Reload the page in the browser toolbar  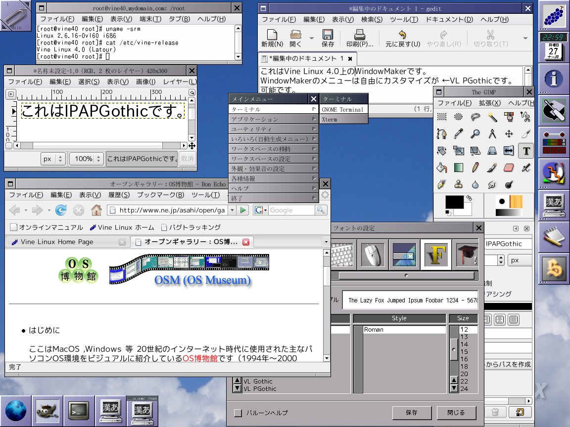(61, 210)
